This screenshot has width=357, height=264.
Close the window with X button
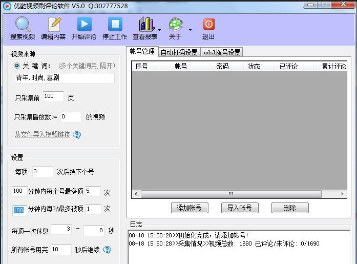(x=343, y=4)
